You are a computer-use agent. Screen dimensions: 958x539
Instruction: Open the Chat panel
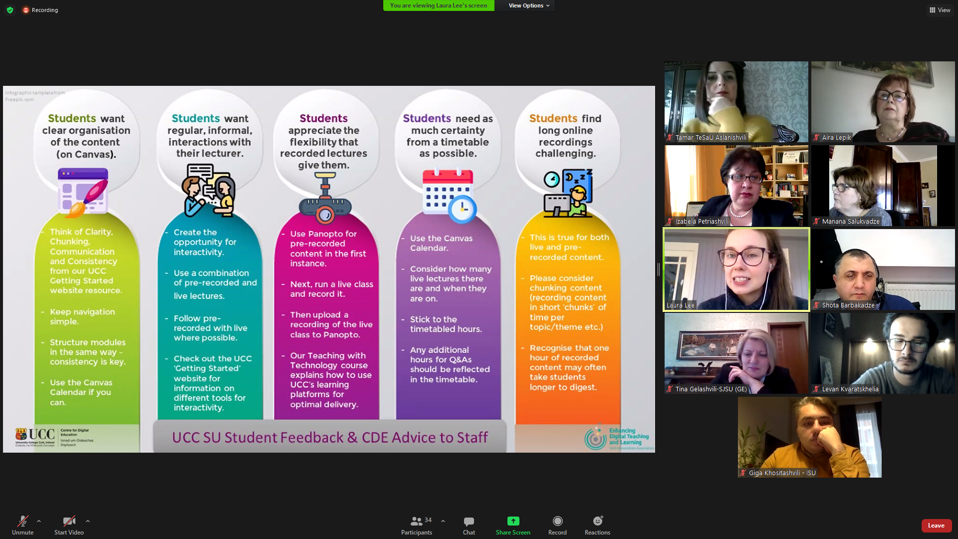pyautogui.click(x=469, y=521)
